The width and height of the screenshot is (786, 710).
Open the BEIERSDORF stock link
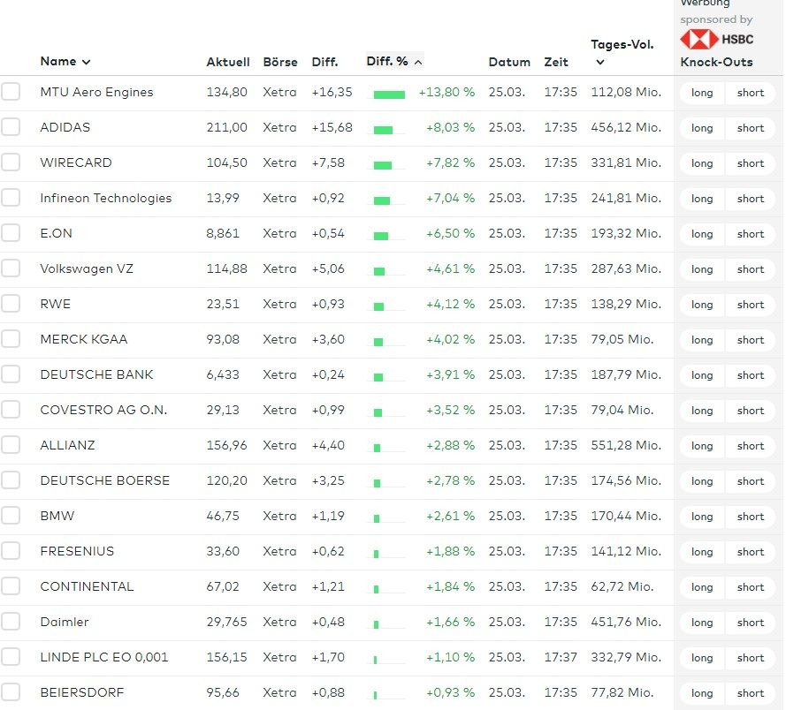(82, 692)
